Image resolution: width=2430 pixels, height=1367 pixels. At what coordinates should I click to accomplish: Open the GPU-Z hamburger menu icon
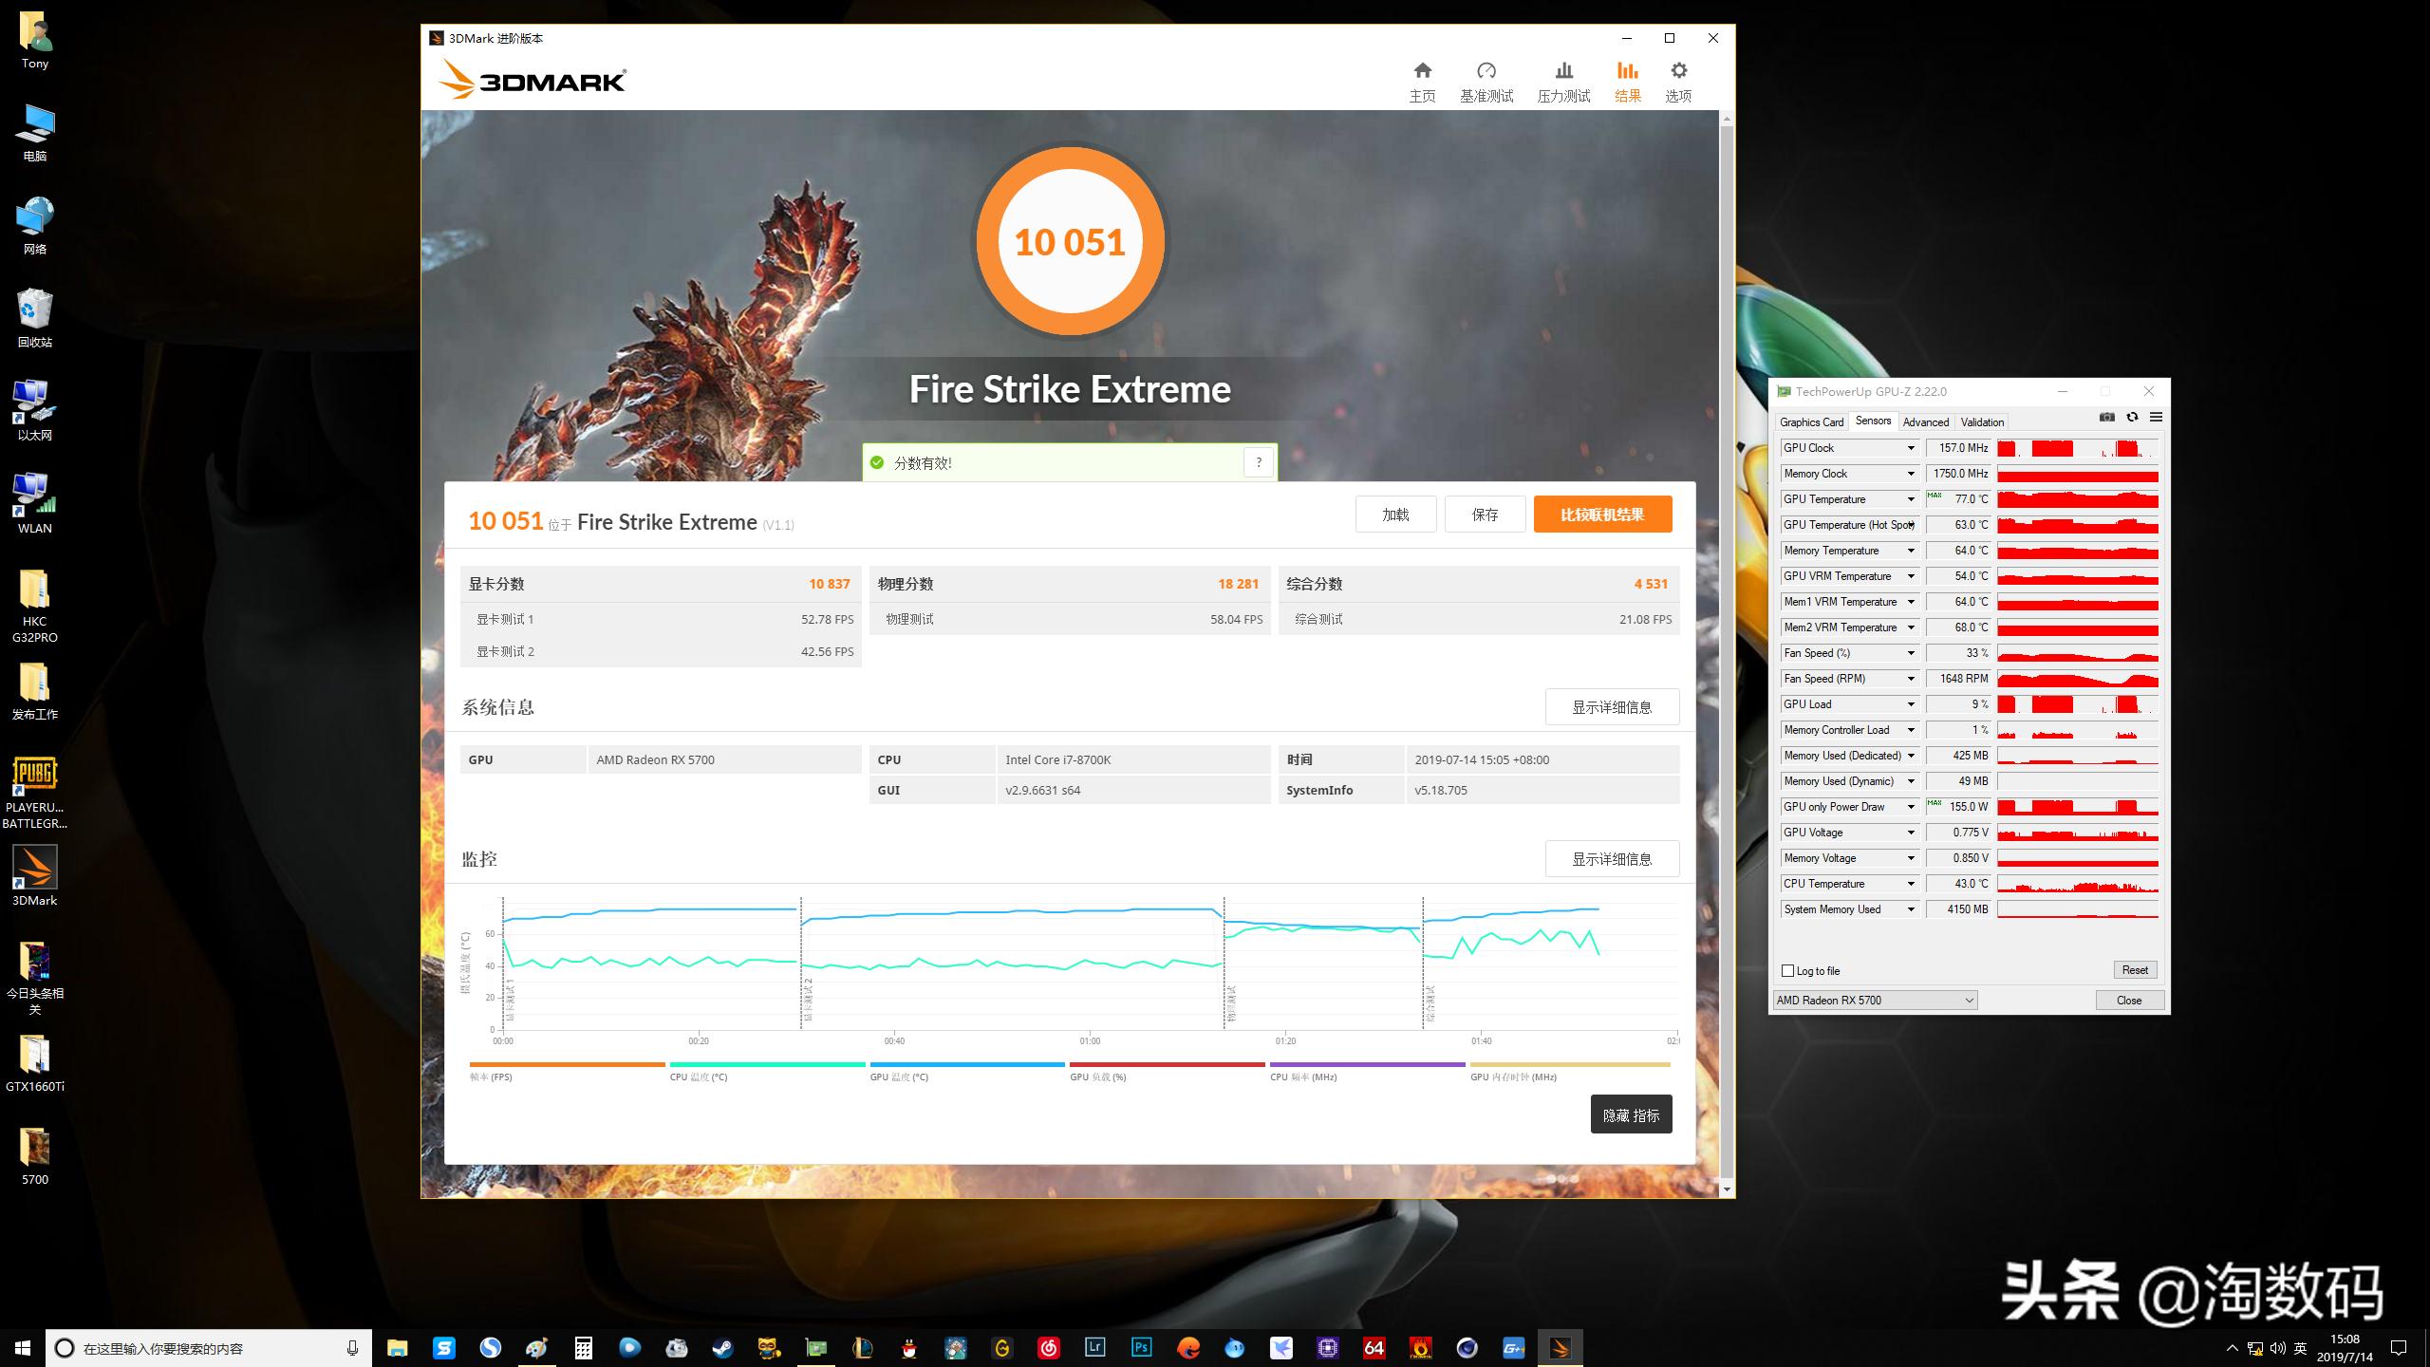(x=2156, y=418)
